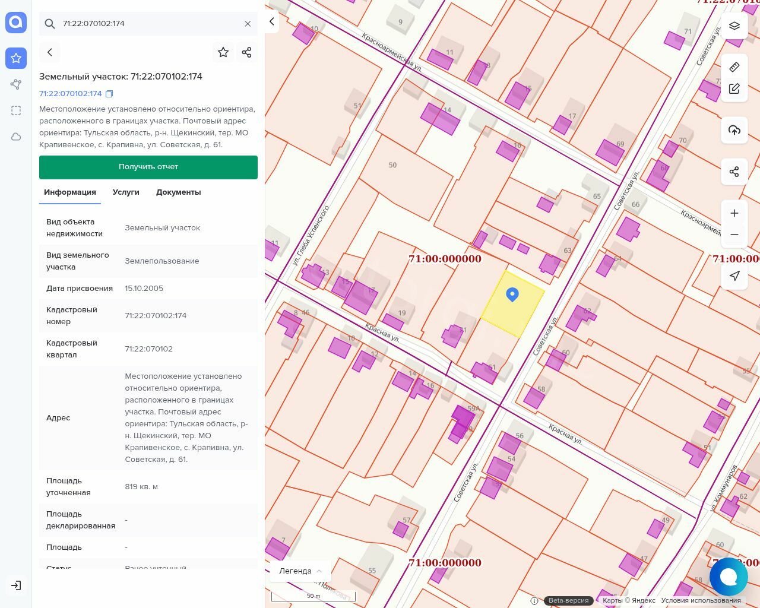Expand the Легенда legend panel

(x=300, y=571)
